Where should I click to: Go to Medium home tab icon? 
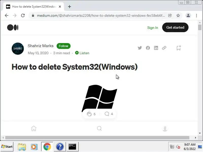[34, 128]
